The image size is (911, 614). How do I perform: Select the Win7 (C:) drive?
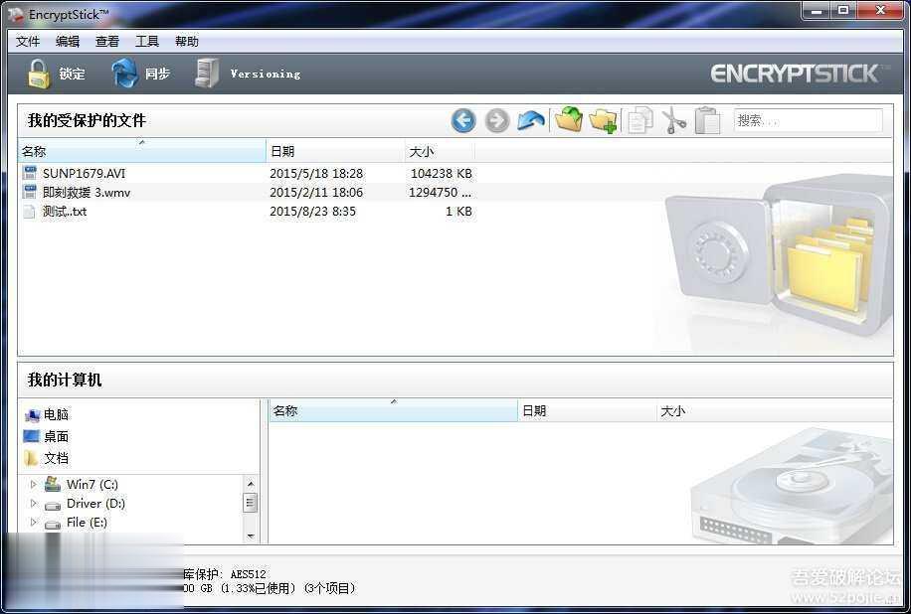coord(91,484)
